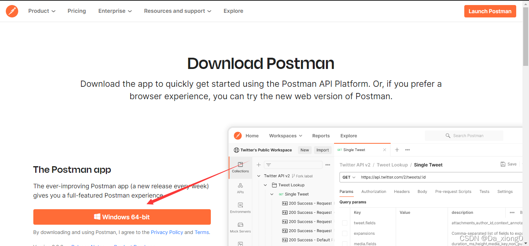Close the Single Tweet request tab

click(384, 150)
